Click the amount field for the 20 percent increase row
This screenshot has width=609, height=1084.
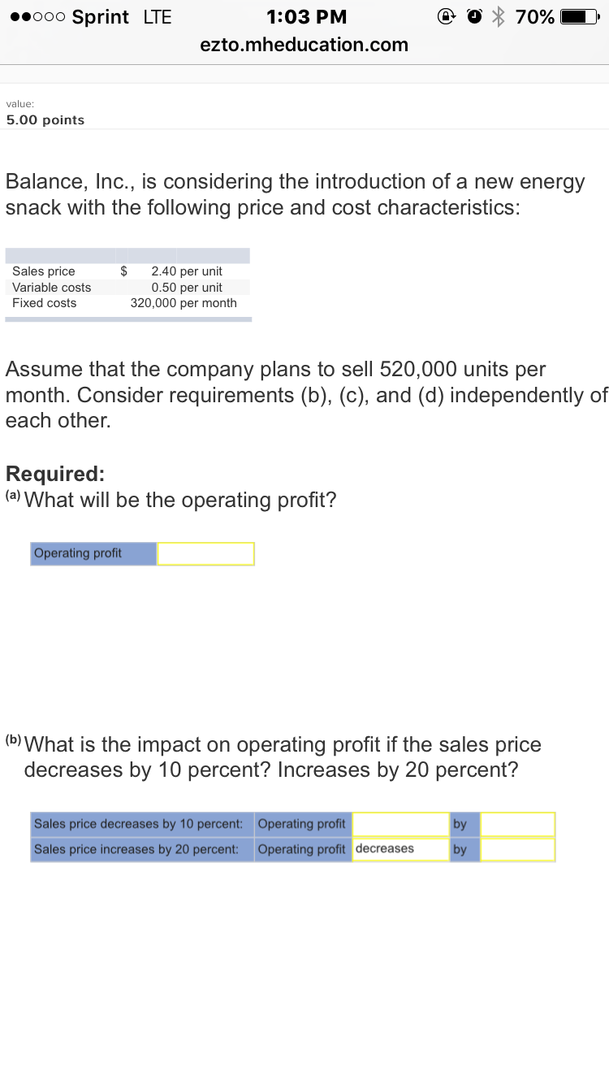pos(517,849)
